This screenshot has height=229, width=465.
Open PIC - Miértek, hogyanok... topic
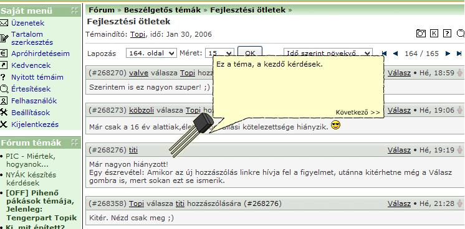click(31, 161)
